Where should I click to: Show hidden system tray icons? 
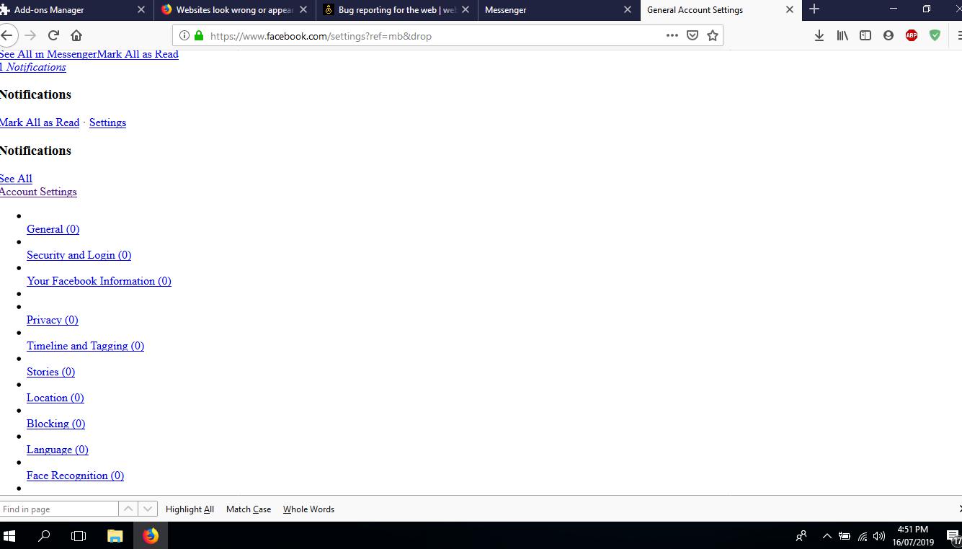(827, 535)
